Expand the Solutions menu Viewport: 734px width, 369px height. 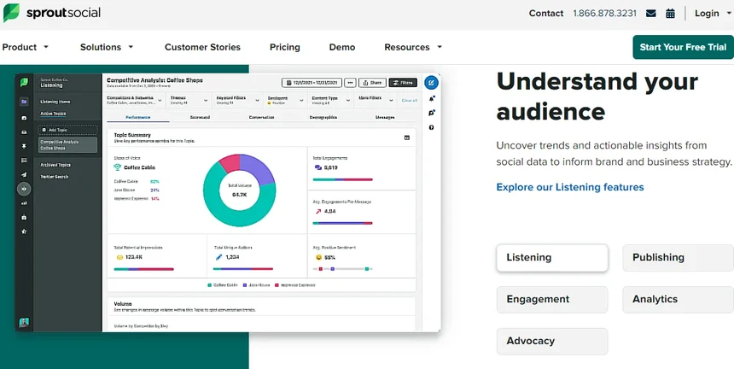107,47
